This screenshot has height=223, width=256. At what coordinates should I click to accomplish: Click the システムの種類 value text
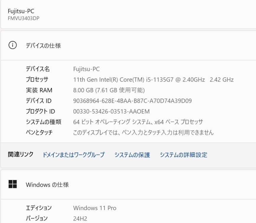[138, 122]
